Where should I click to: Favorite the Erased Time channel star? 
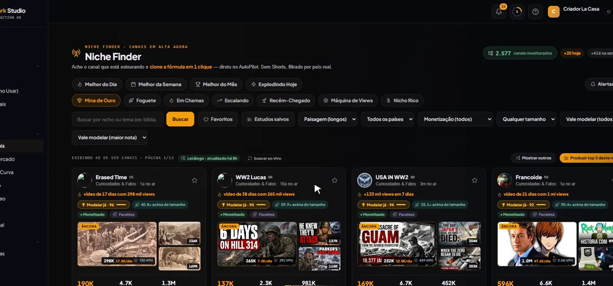195,180
